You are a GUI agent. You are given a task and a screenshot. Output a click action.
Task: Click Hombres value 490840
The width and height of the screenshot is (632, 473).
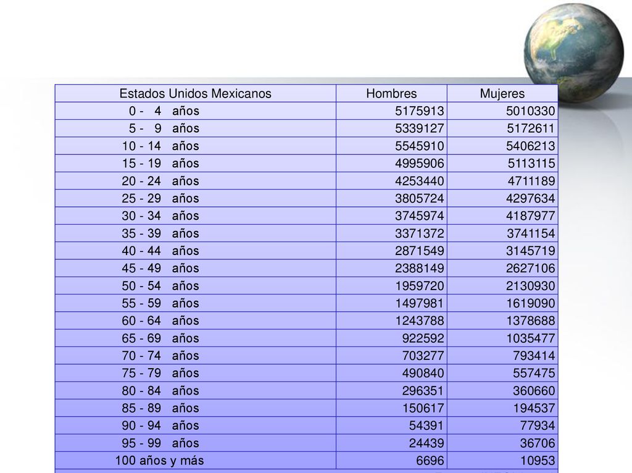(x=423, y=373)
